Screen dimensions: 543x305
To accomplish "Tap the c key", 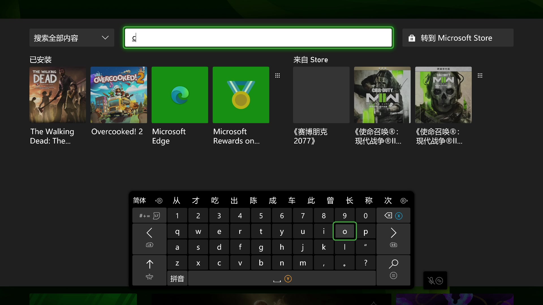I will [x=219, y=263].
